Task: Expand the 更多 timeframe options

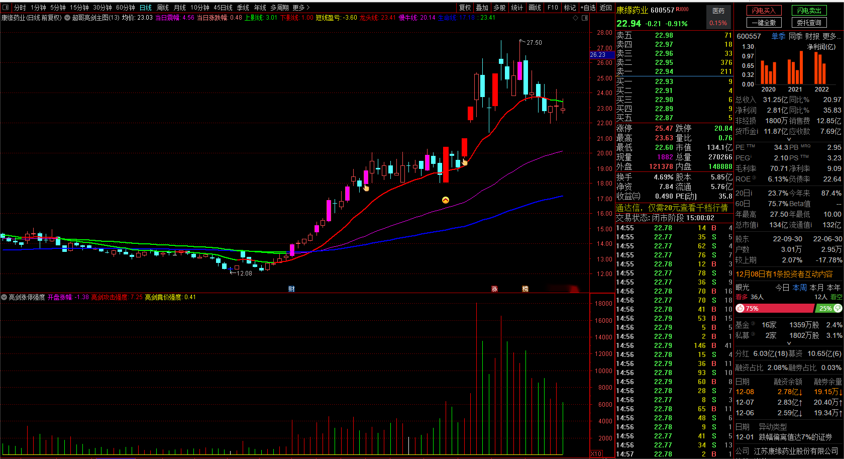Action: pyautogui.click(x=301, y=8)
